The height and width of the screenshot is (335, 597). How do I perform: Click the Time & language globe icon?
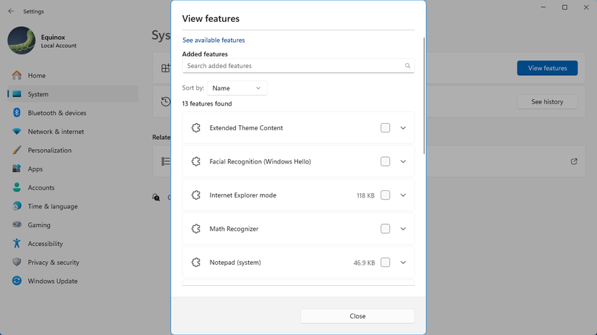(17, 206)
